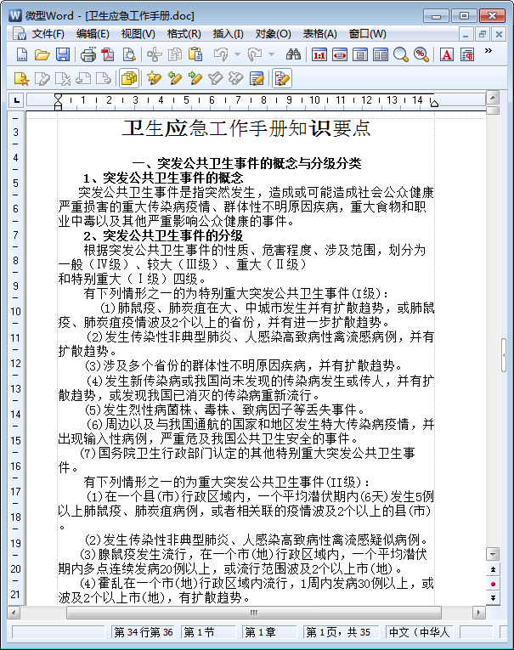The height and width of the screenshot is (650, 514).
Task: Click vertical scrollbar down arrow
Action: 493,554
